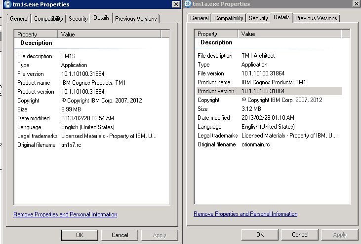The image size is (361, 244).
Task: Click Apply in tm1a.exe Properties
Action: pos(340,235)
